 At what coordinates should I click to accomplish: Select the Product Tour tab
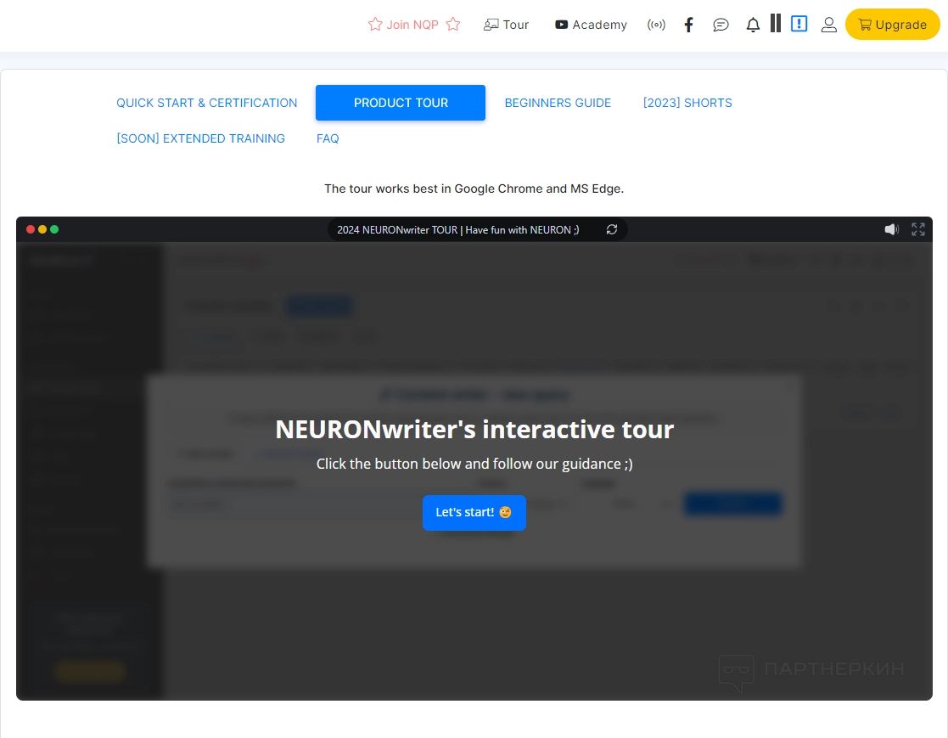pyautogui.click(x=401, y=103)
